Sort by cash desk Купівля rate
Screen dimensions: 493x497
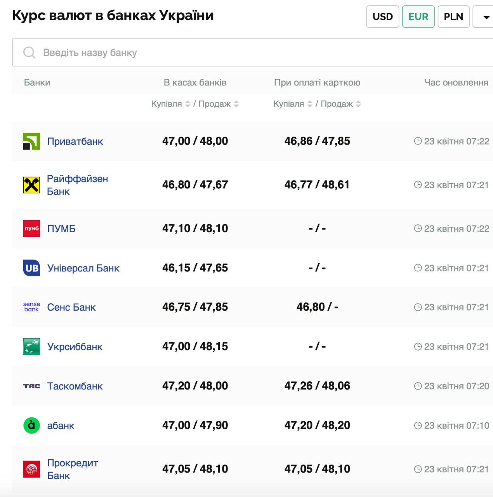pyautogui.click(x=187, y=104)
